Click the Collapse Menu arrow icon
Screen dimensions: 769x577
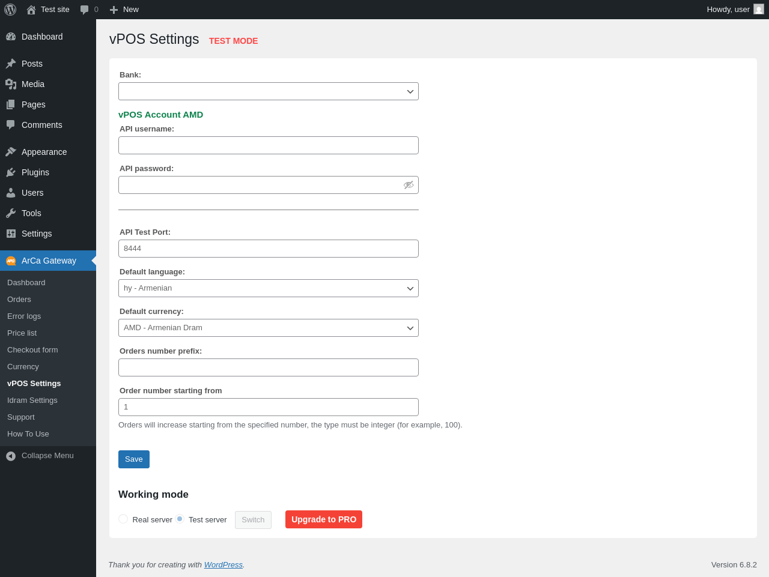click(11, 456)
